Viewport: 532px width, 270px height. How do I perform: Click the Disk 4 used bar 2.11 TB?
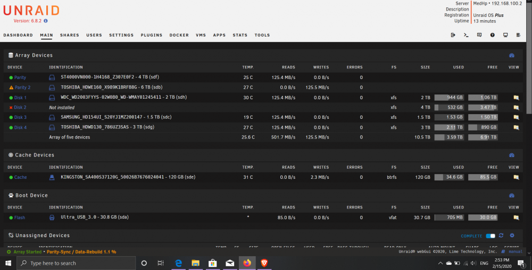click(449, 127)
